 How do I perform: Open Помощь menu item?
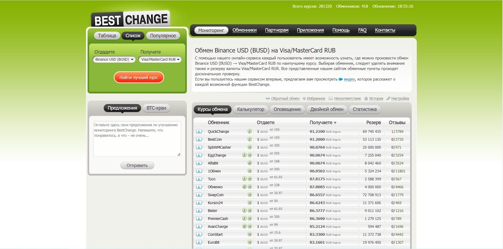341,30
